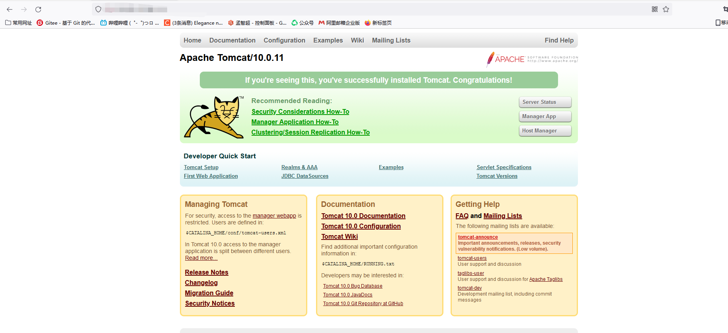Open the Realms & AAA link
Screen dimensions: 728x333
tap(299, 167)
